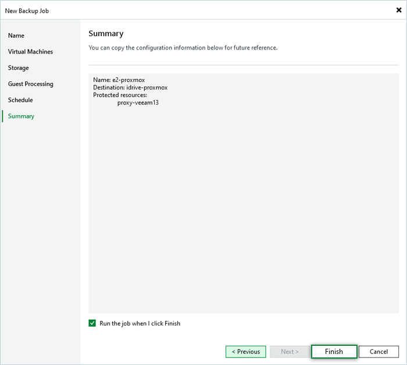Click the 'Destination: idrive-proxmox' line
Image resolution: width=407 pixels, height=365 pixels.
click(130, 87)
